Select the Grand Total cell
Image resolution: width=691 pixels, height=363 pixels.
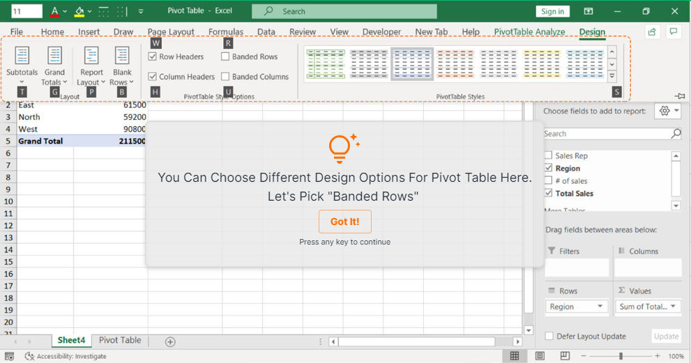point(45,141)
